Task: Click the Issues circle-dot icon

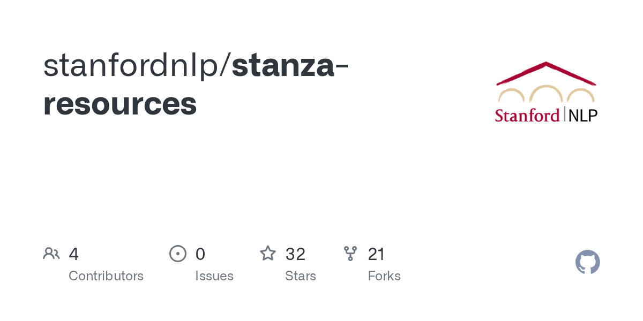Action: point(178,254)
